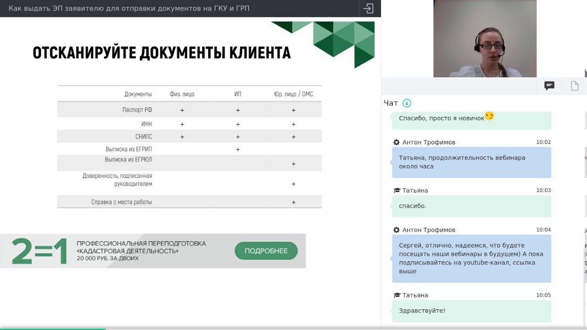The height and width of the screenshot is (330, 587).
Task: Click the ИП column header
Action: [238, 94]
